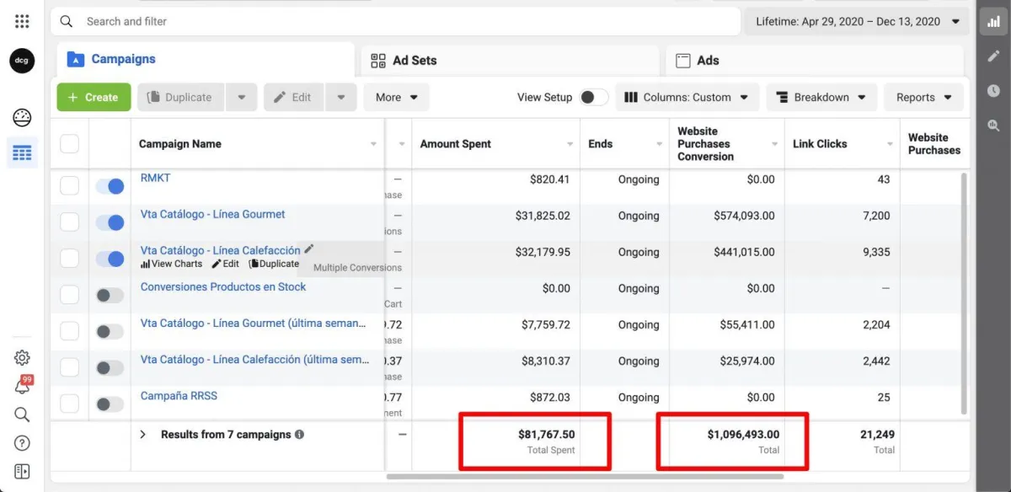Toggle the View Setup switch

click(593, 97)
